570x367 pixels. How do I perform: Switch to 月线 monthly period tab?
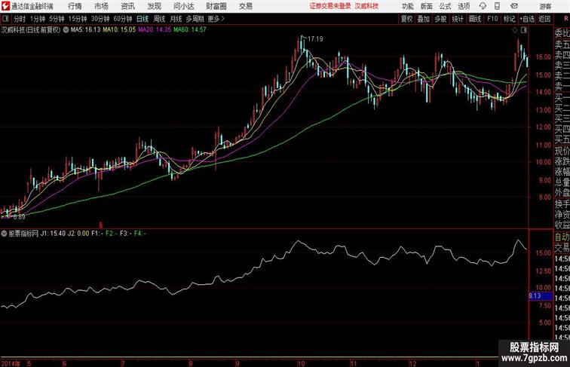coord(176,19)
